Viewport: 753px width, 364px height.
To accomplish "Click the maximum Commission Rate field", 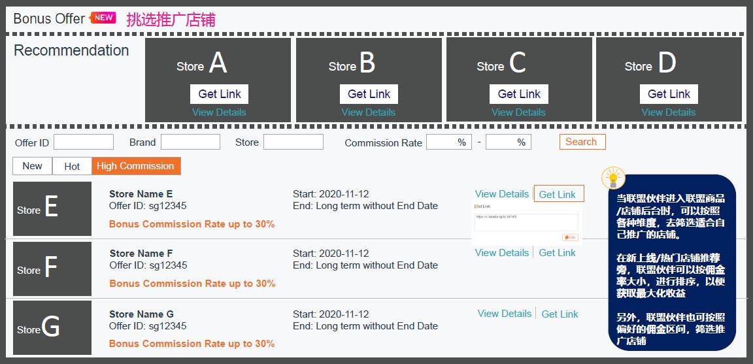I will click(508, 142).
